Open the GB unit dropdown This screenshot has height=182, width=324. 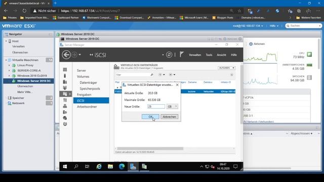tap(173, 107)
